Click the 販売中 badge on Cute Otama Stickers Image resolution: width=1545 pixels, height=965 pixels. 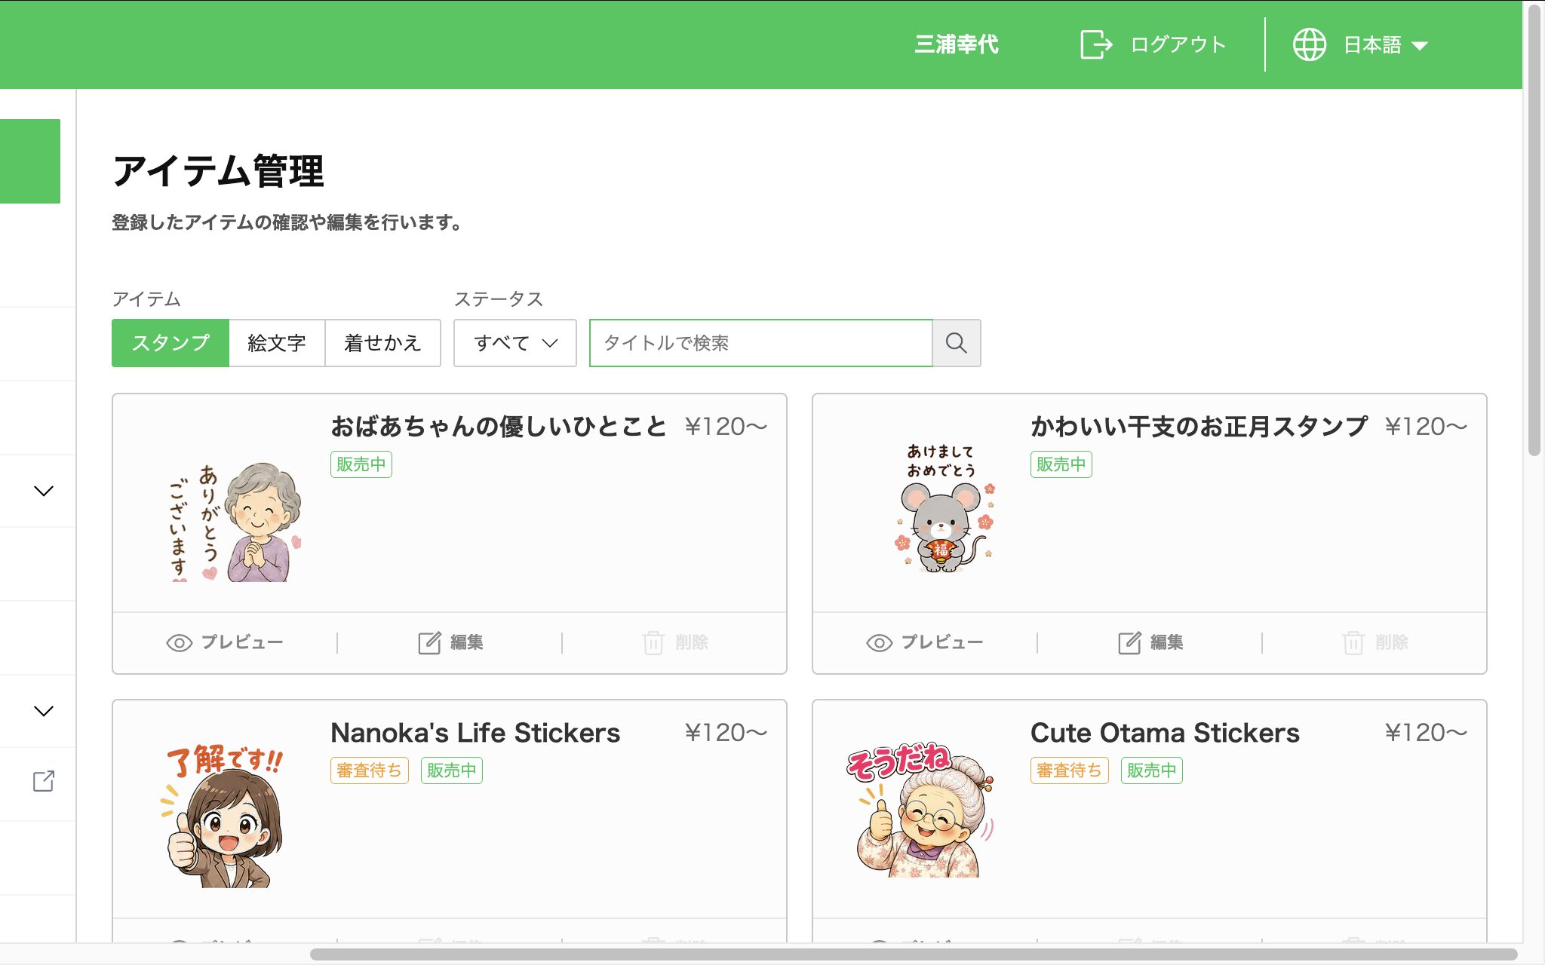pyautogui.click(x=1152, y=770)
